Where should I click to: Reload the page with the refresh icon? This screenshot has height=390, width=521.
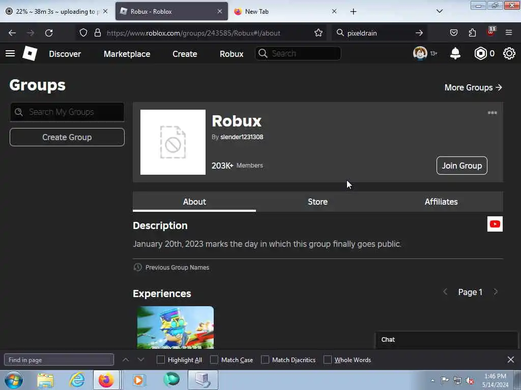tap(49, 33)
